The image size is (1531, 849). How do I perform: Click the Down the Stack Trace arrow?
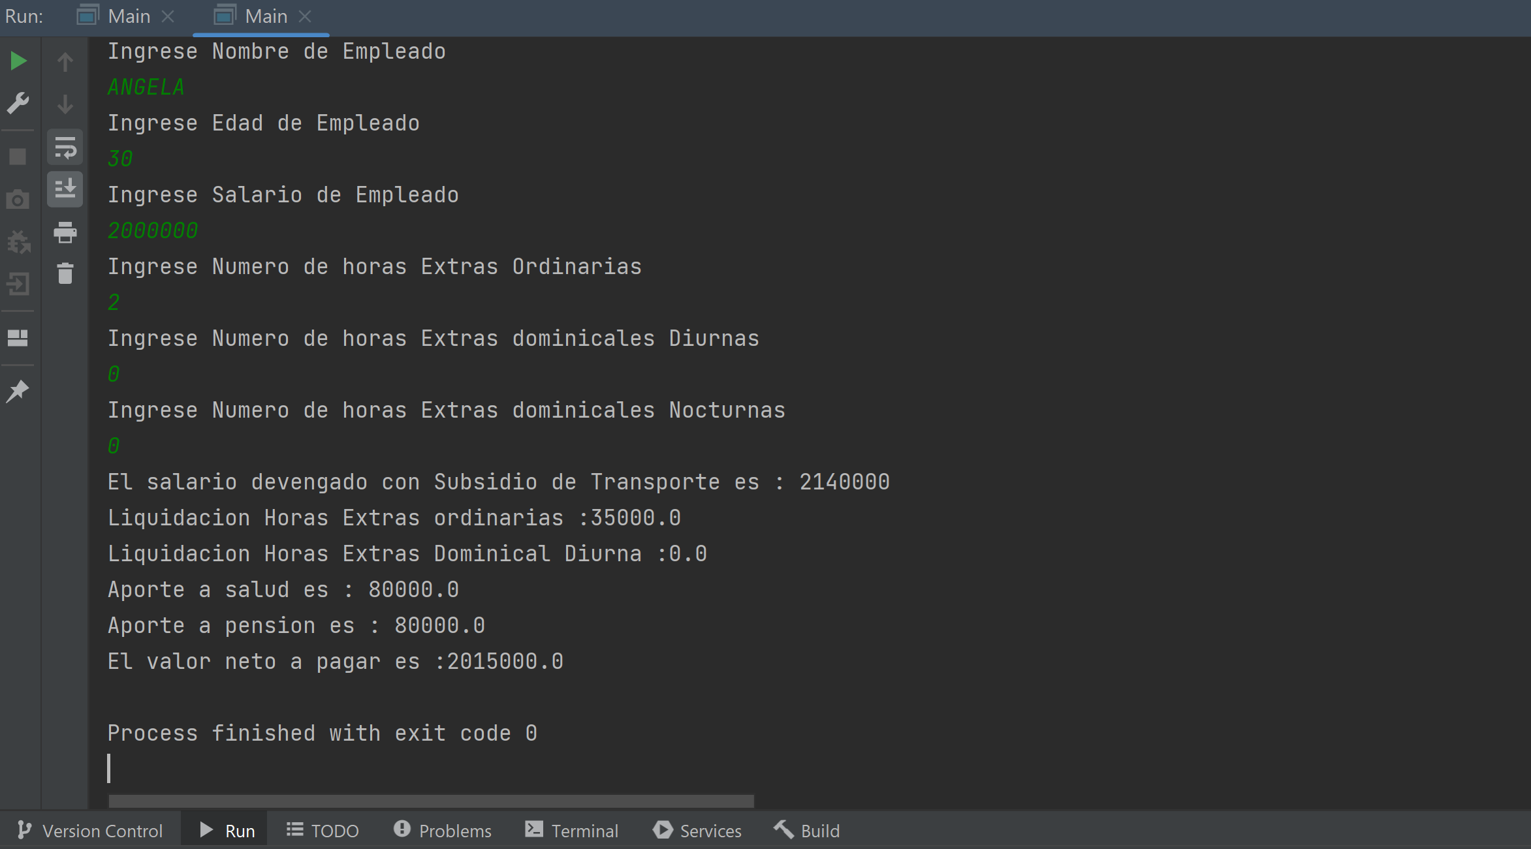65,104
